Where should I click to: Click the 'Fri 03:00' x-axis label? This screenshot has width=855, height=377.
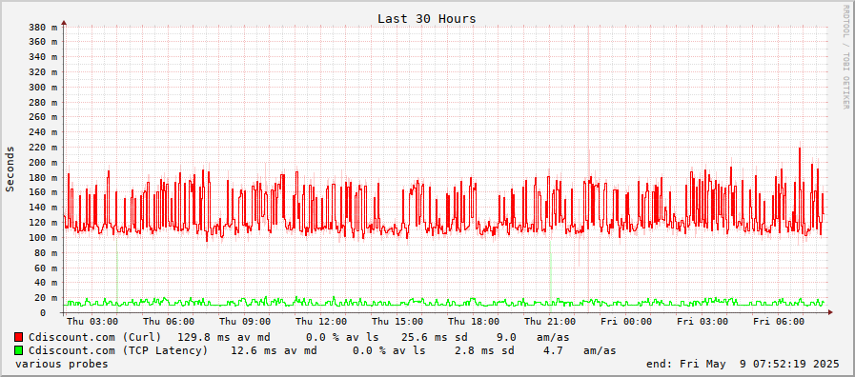coord(702,322)
